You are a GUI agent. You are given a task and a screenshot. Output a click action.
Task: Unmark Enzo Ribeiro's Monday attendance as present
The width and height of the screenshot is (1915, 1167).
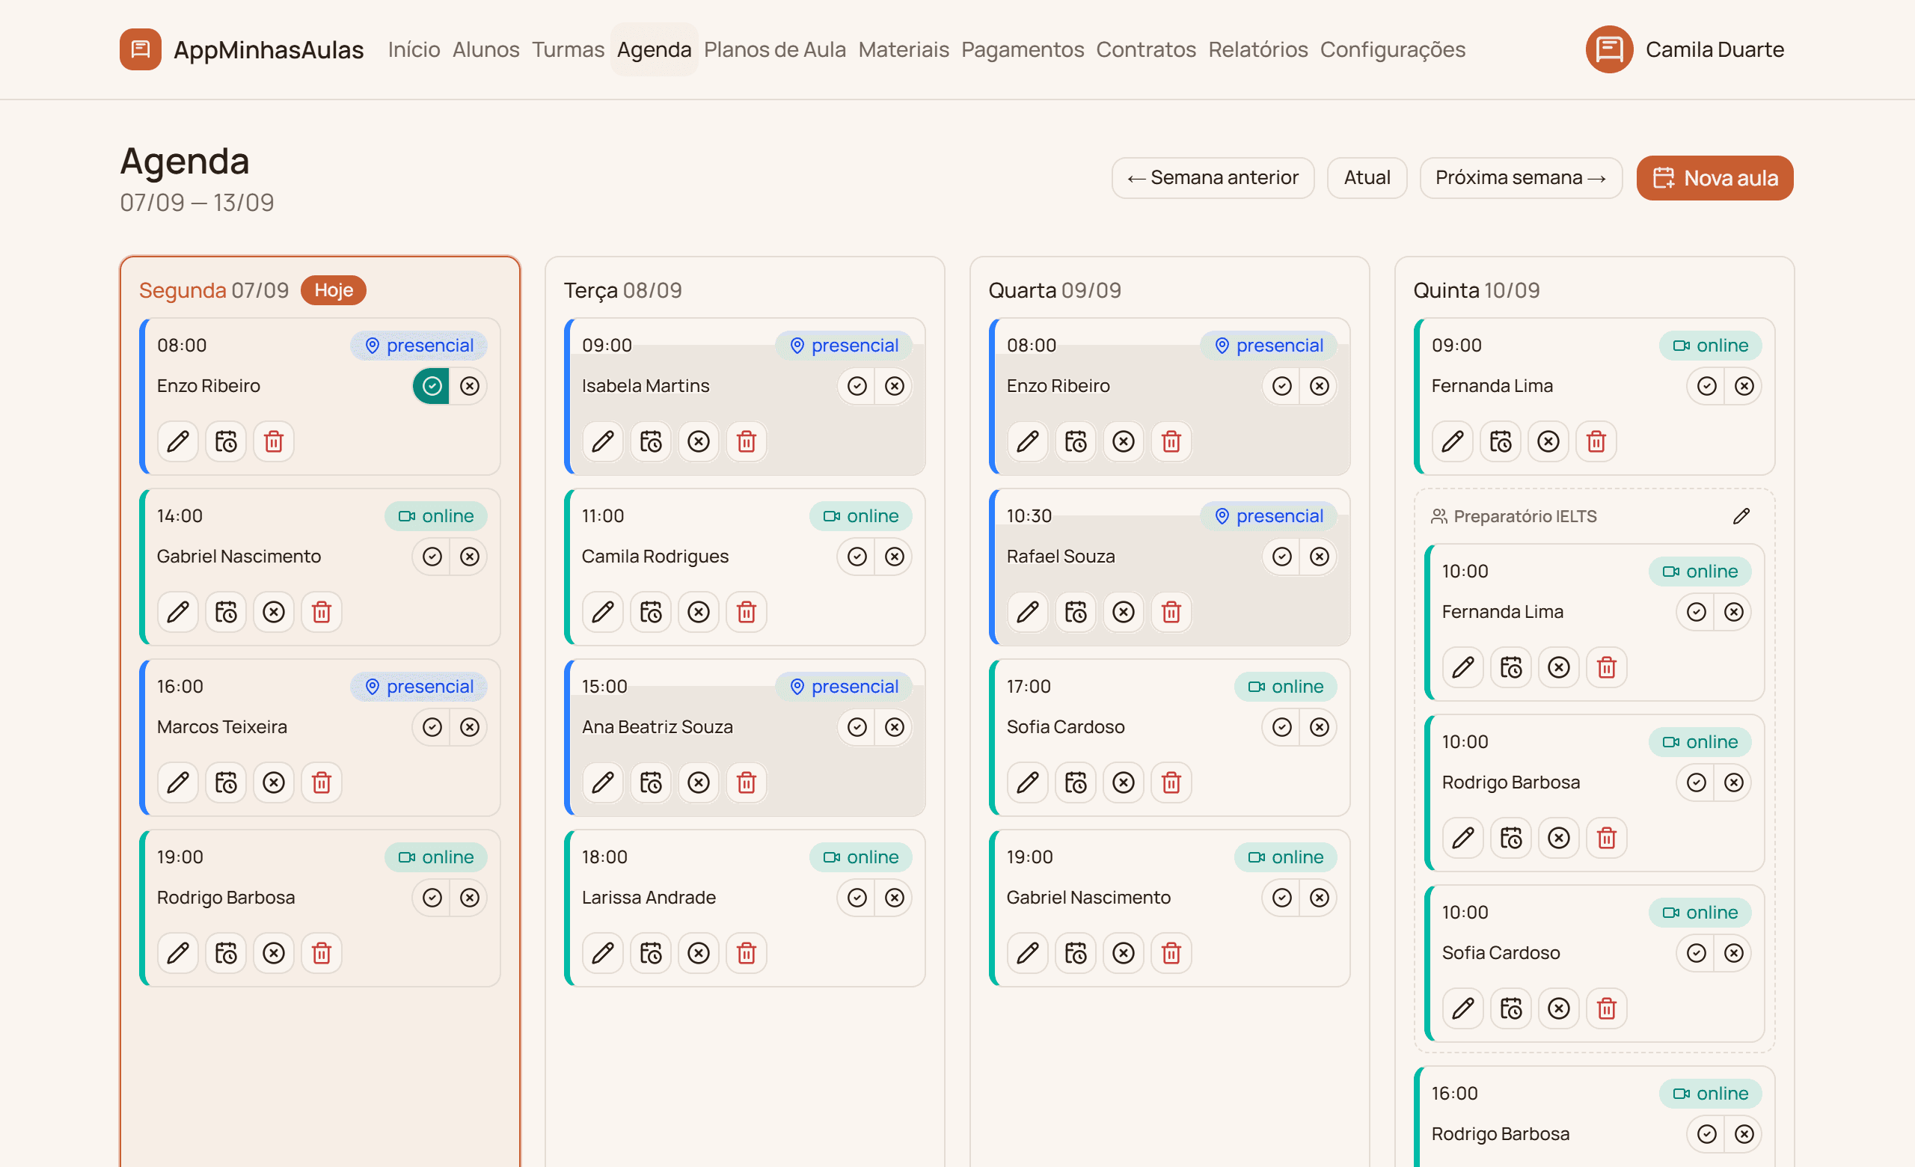[432, 386]
